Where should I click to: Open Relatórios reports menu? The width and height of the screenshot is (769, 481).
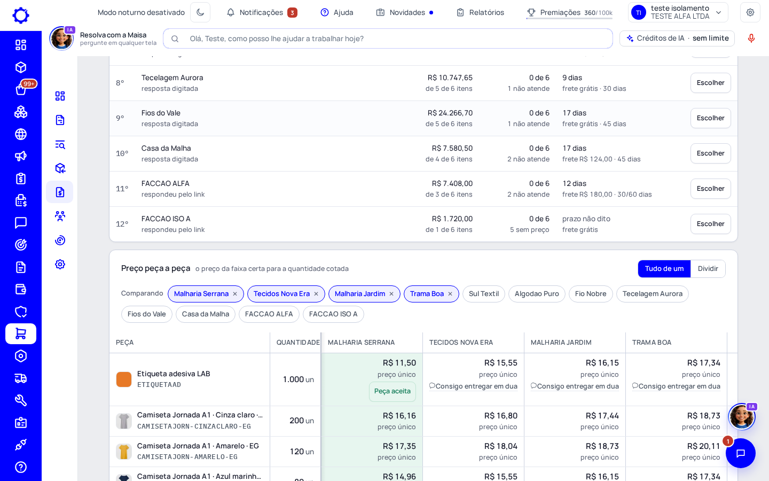coord(480,12)
